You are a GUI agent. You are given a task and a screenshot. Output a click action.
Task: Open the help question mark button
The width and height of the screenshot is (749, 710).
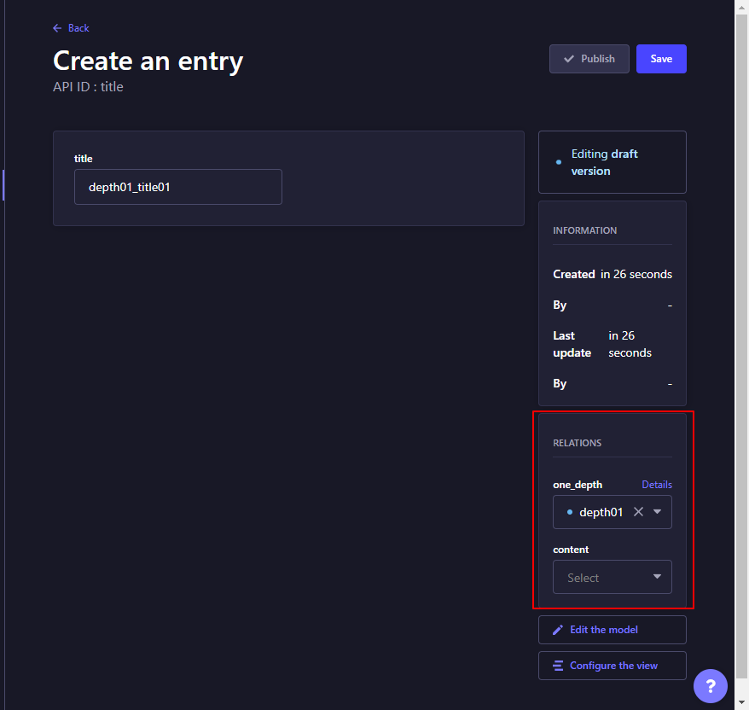[711, 686]
